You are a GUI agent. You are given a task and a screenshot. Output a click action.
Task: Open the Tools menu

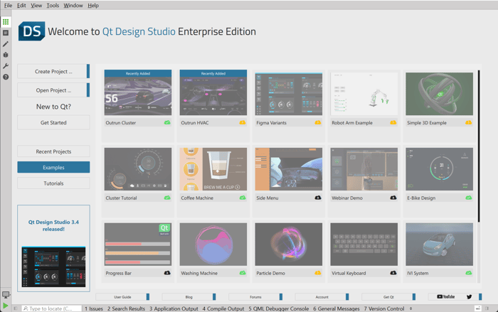[53, 5]
